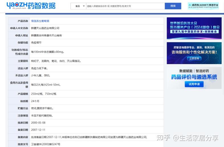Click the 产品名称 row label
The image size is (224, 147).
tap(23, 21)
